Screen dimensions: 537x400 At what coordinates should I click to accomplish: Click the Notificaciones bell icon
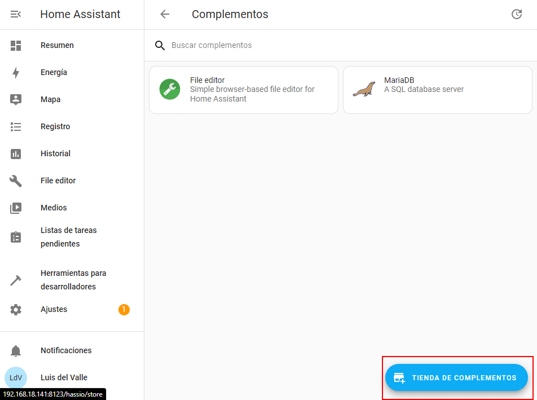16,351
